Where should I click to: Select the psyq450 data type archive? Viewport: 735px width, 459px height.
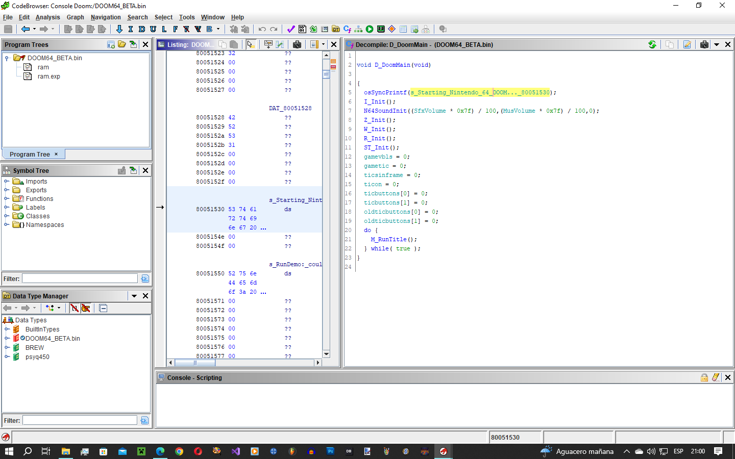(x=37, y=357)
